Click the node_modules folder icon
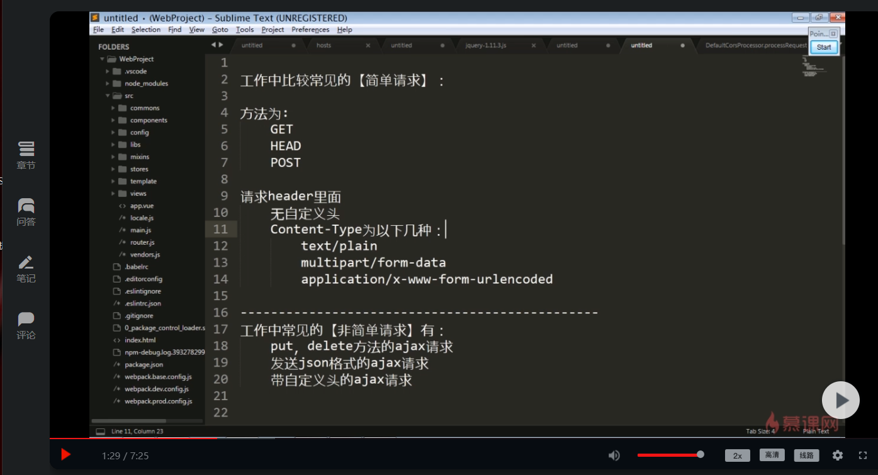This screenshot has height=475, width=878. (117, 84)
